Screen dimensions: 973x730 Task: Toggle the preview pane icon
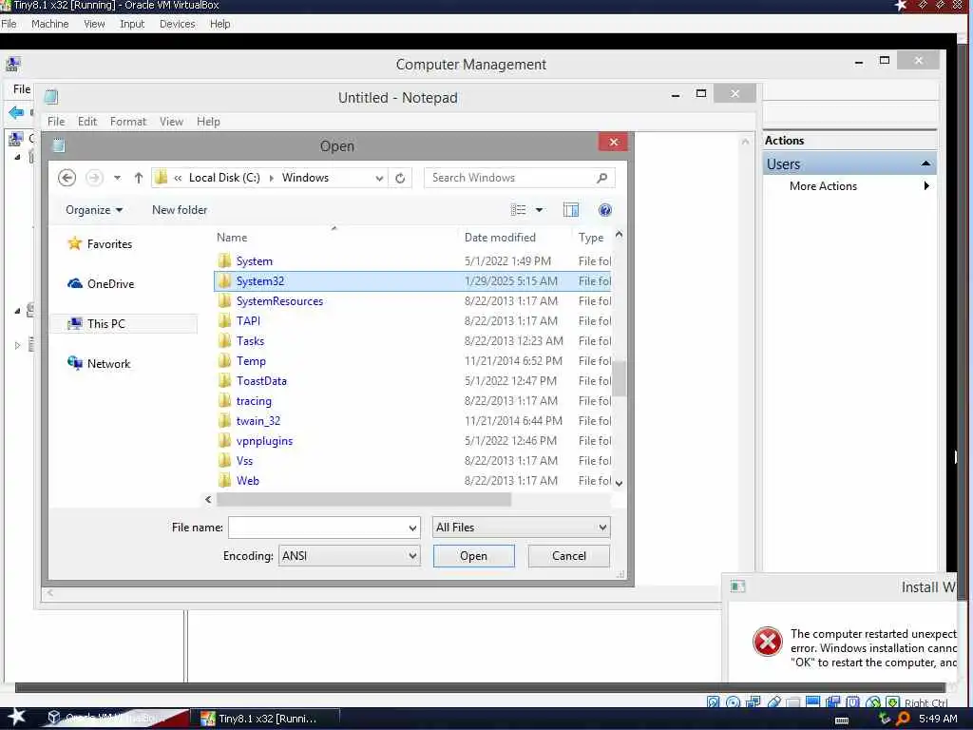(571, 210)
